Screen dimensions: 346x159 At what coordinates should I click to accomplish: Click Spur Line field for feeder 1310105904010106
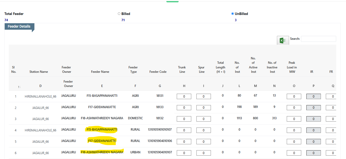(x=204, y=142)
